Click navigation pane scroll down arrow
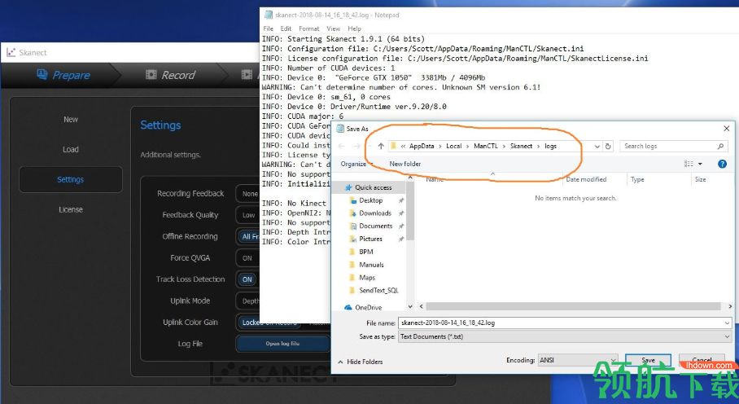The height and width of the screenshot is (404, 739). point(410,306)
